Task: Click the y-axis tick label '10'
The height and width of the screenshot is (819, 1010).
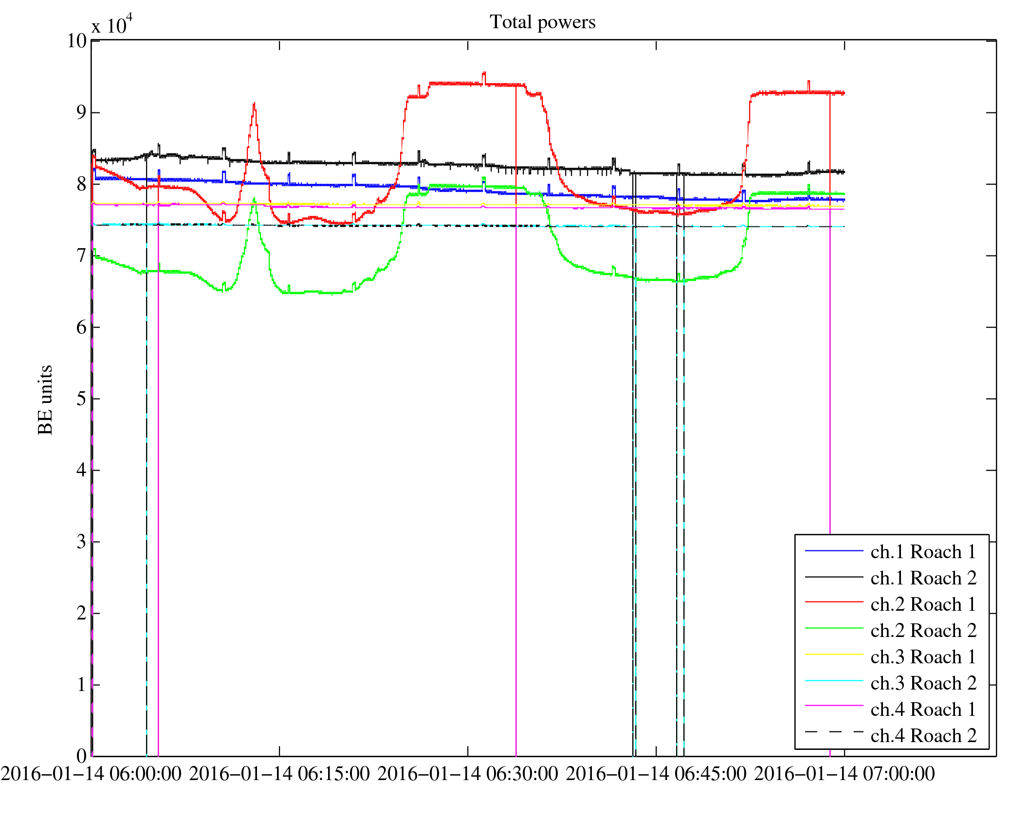Action: pyautogui.click(x=76, y=41)
